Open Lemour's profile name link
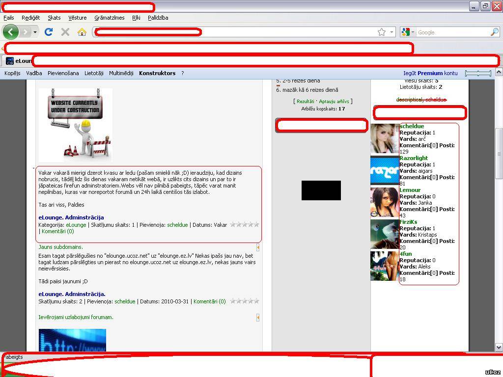Screen dimensions: 503x377 coord(410,190)
